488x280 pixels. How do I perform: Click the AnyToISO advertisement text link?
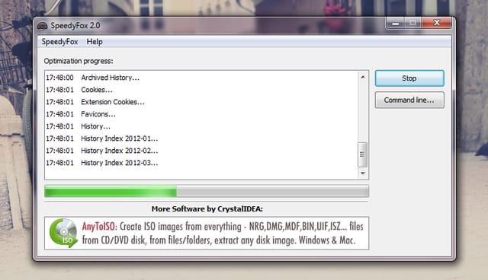223,233
